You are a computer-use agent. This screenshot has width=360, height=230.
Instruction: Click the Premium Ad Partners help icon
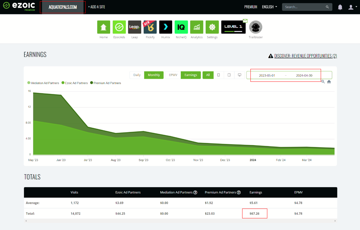click(239, 192)
